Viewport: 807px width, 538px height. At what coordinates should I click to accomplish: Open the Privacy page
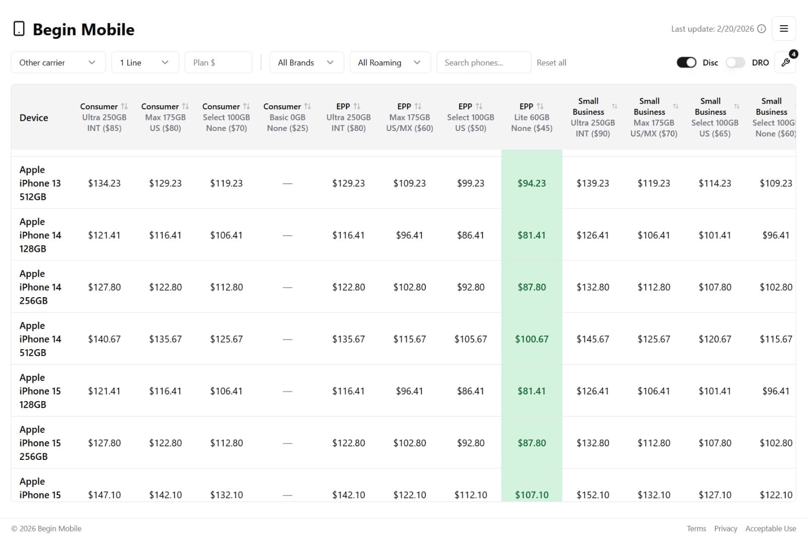pyautogui.click(x=725, y=528)
